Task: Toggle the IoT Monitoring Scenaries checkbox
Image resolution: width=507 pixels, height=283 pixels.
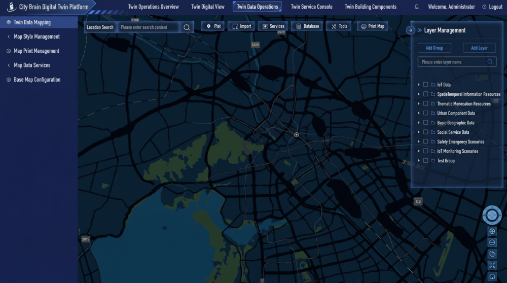Action: [x=425, y=151]
